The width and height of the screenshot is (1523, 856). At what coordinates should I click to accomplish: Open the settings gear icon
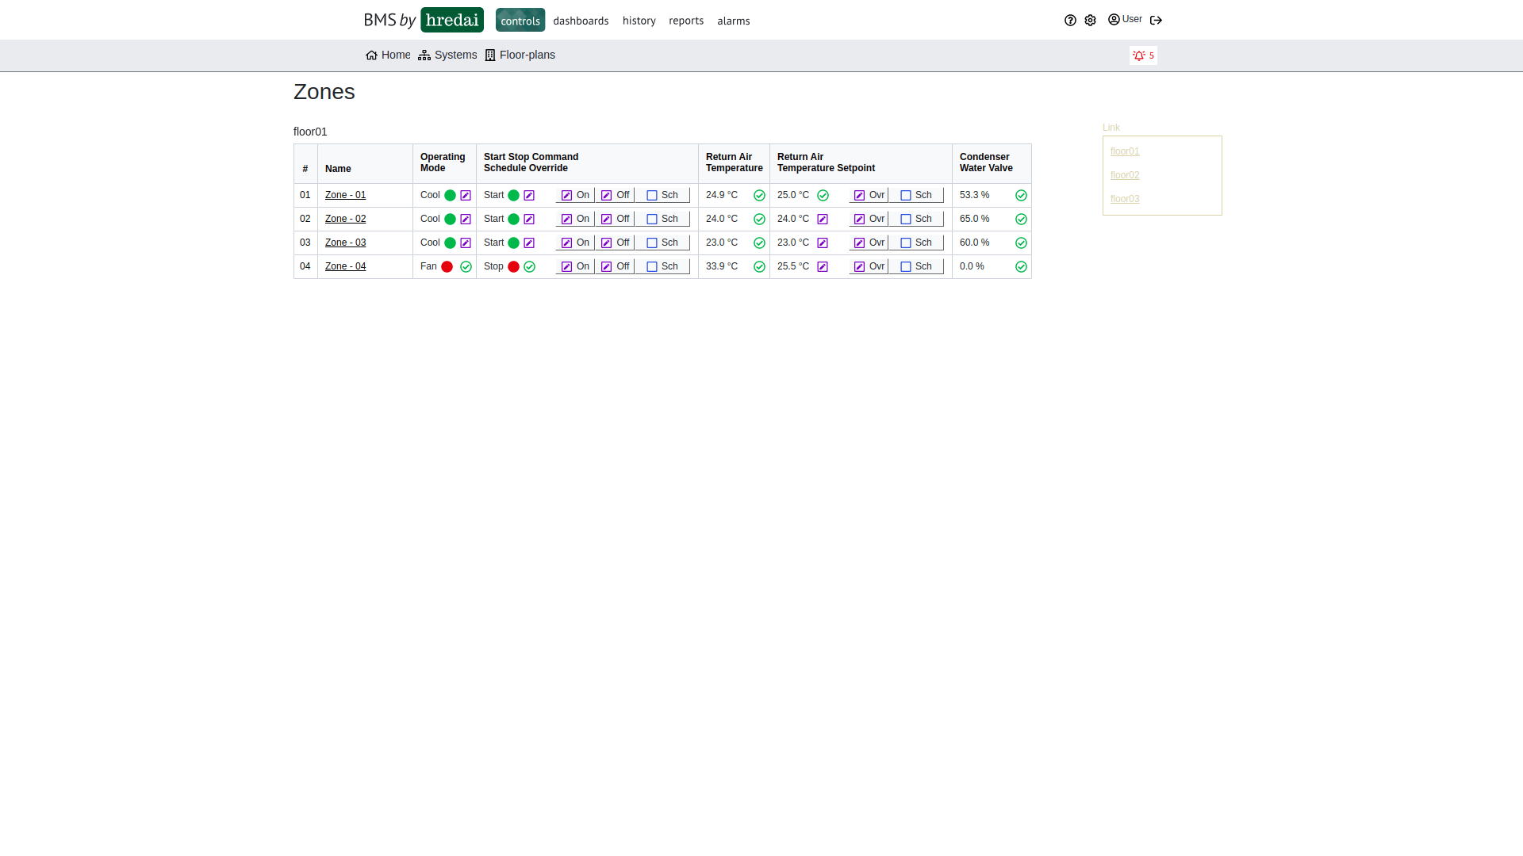click(x=1090, y=21)
